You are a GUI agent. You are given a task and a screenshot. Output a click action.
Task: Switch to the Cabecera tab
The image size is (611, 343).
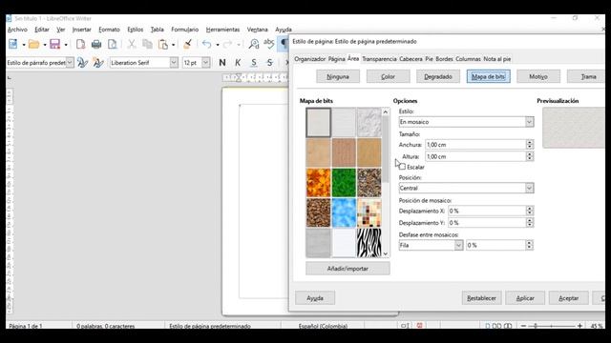[x=411, y=59]
